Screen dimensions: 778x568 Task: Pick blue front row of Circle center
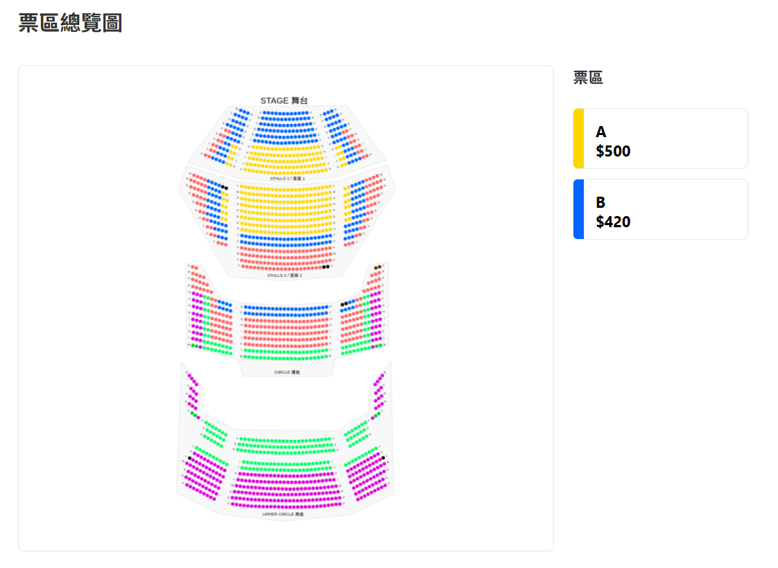coord(286,311)
